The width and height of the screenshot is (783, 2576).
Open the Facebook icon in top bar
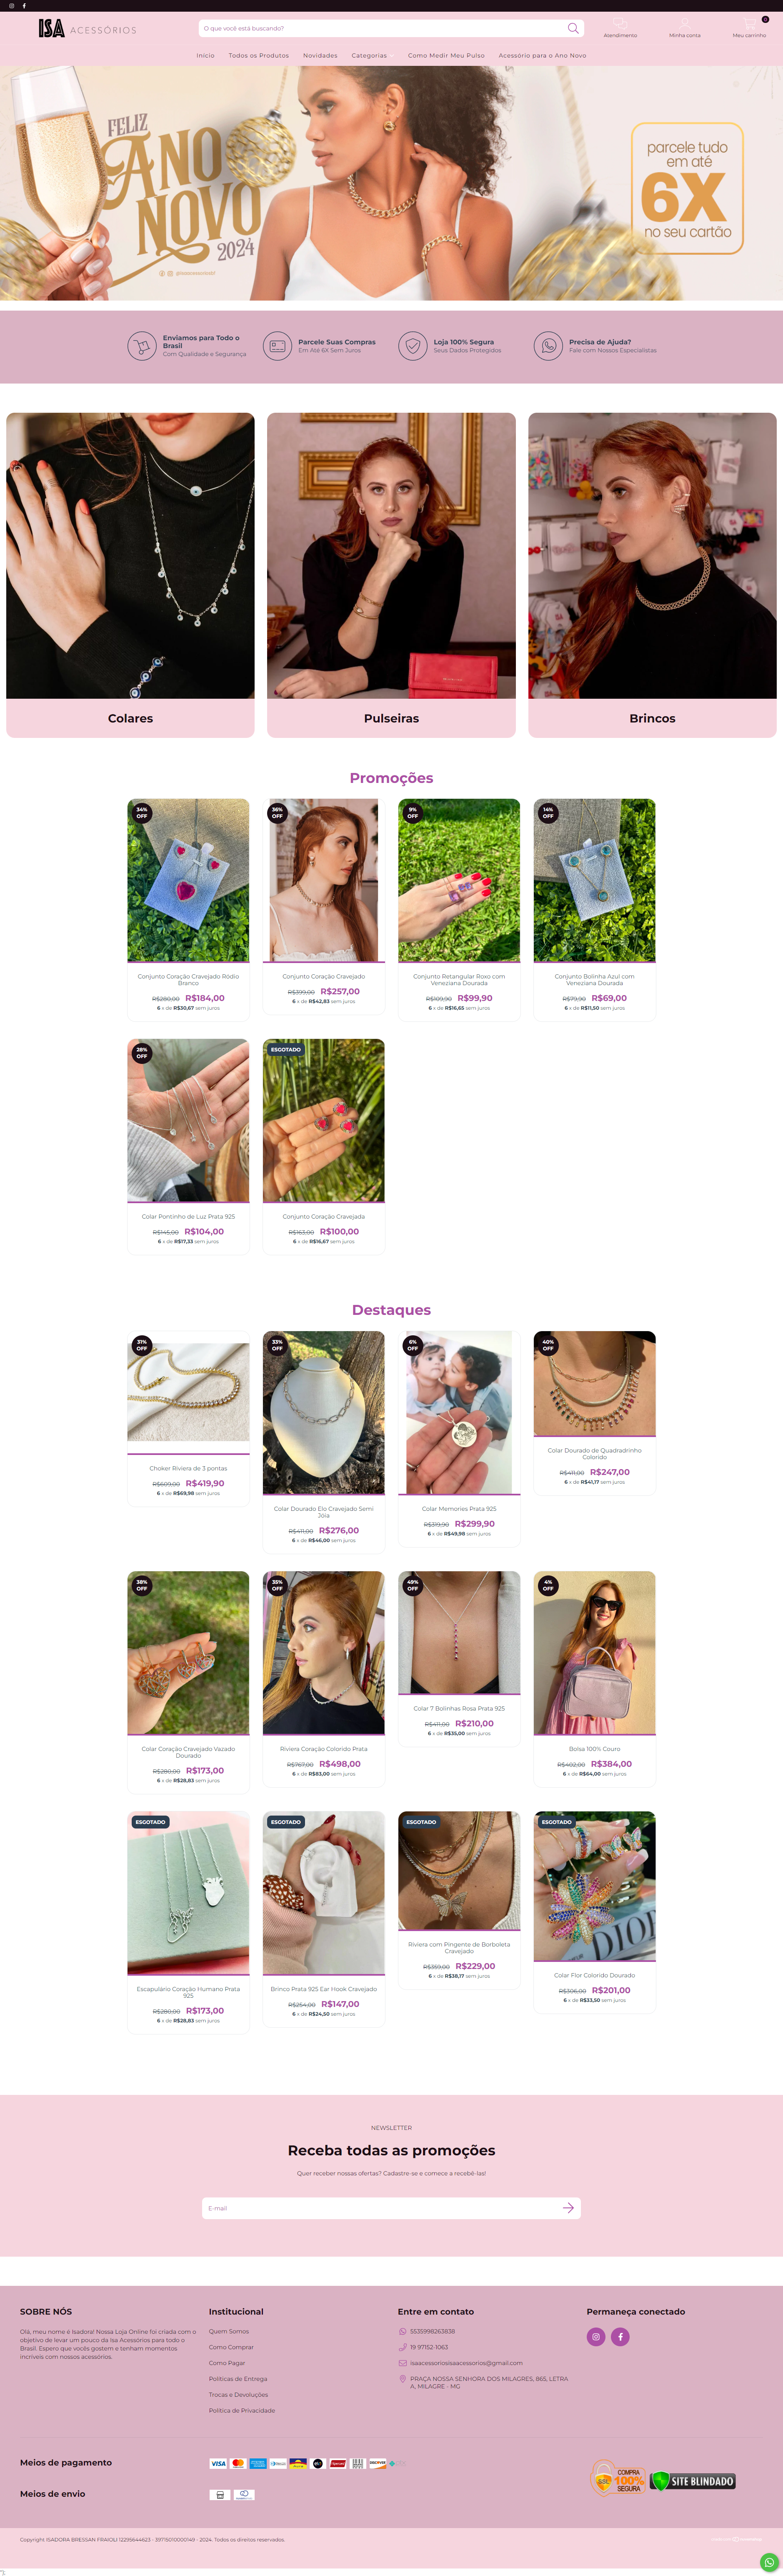[x=24, y=6]
